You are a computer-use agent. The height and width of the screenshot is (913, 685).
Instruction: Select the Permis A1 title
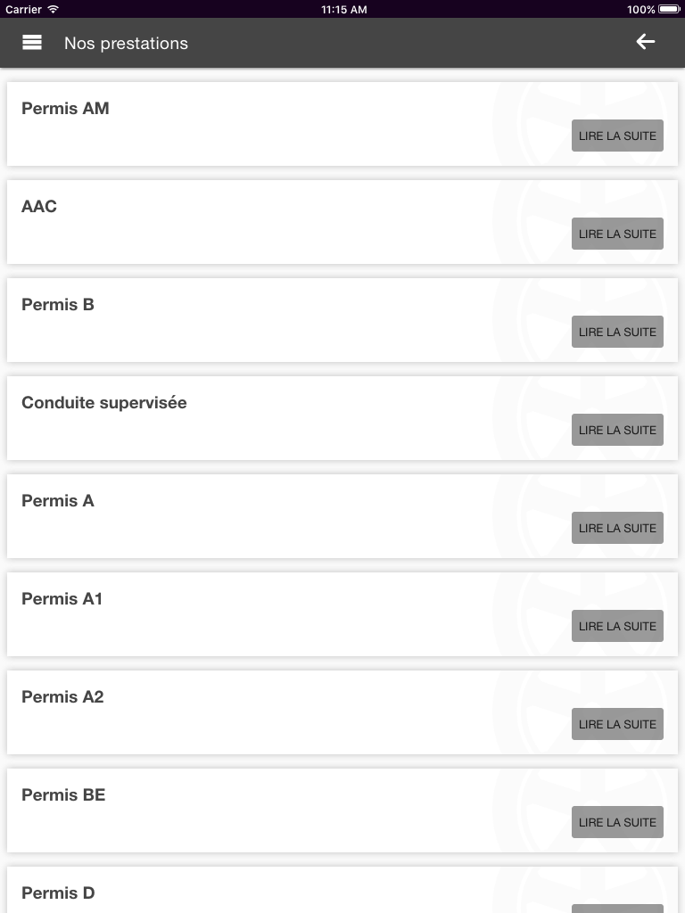pyautogui.click(x=62, y=598)
